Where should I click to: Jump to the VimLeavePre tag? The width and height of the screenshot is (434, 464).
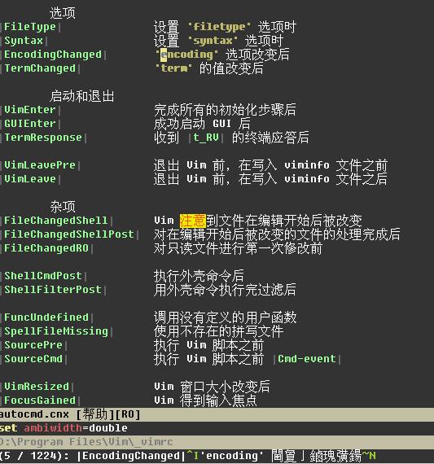pyautogui.click(x=40, y=165)
